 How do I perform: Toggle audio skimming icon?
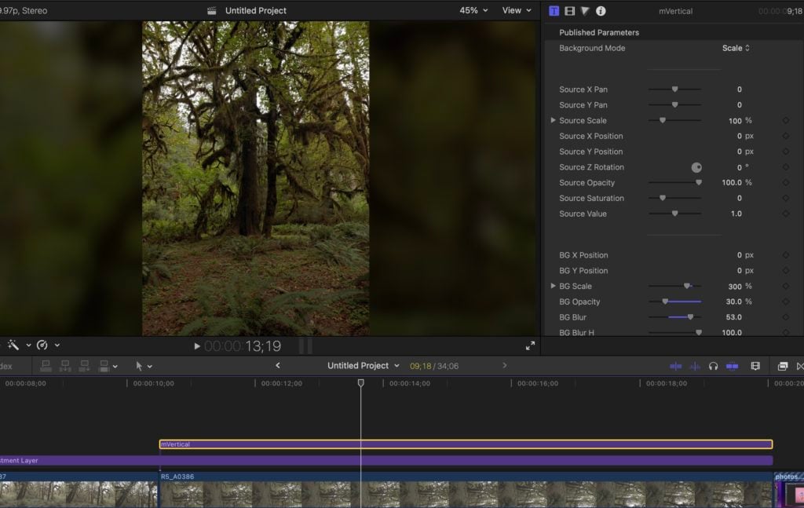coord(695,366)
